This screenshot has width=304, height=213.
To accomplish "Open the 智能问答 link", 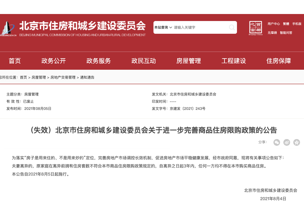I will pos(286,32).
